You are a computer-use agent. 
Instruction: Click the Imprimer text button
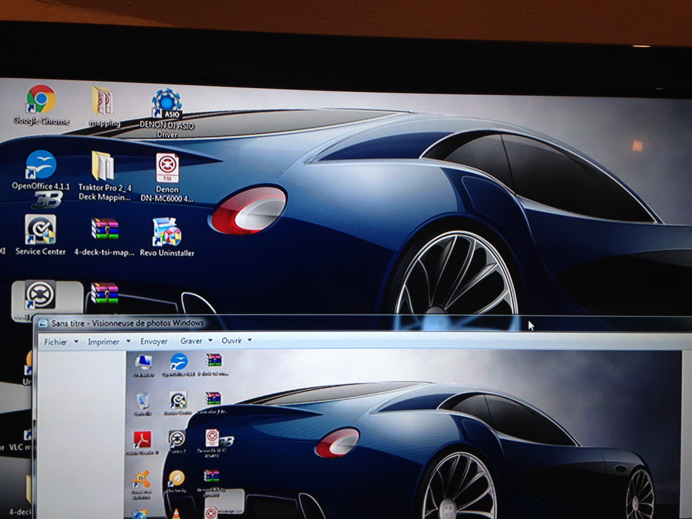tap(103, 342)
